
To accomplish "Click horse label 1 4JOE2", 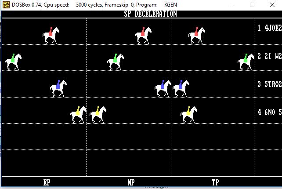I will point(270,28).
